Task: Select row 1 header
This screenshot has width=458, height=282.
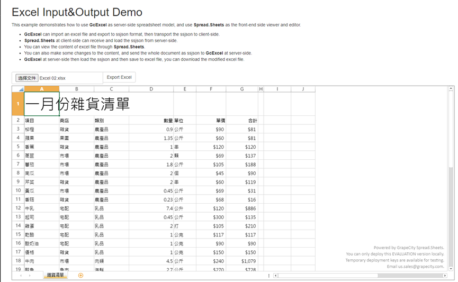Action: (18, 104)
